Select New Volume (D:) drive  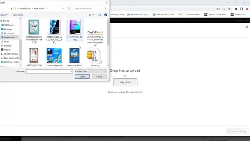10,58
